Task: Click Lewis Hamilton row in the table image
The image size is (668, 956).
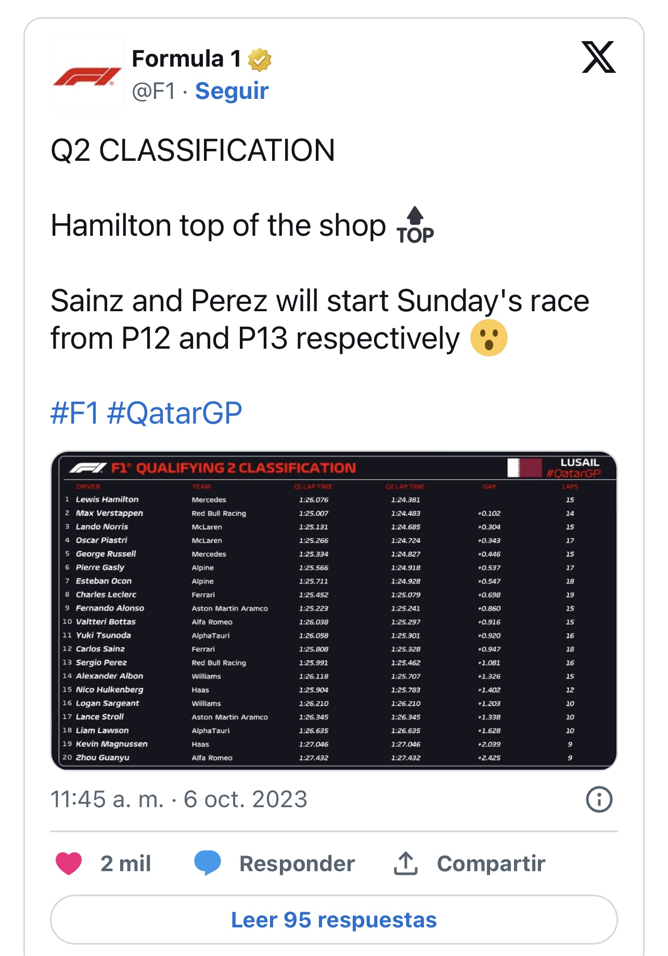Action: (107, 500)
